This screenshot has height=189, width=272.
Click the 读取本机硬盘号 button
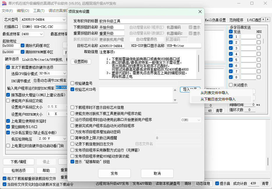[168, 184]
